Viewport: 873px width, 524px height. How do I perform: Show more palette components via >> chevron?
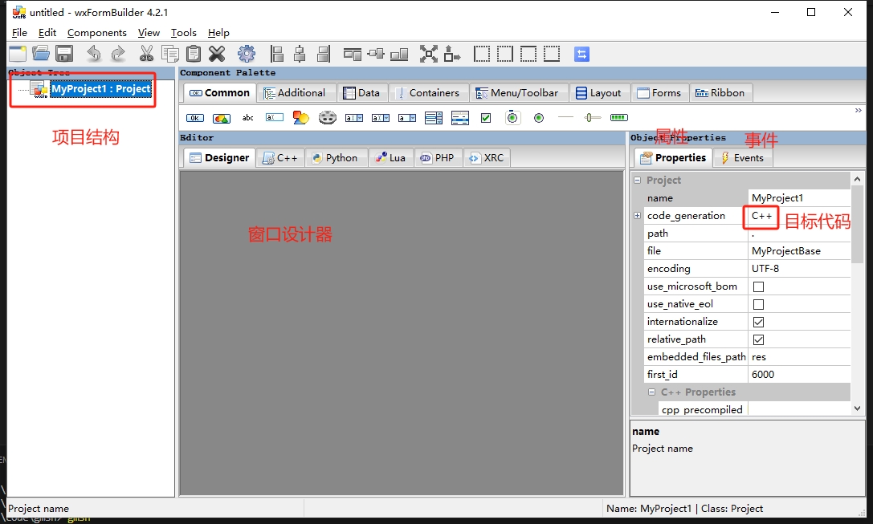pos(858,111)
